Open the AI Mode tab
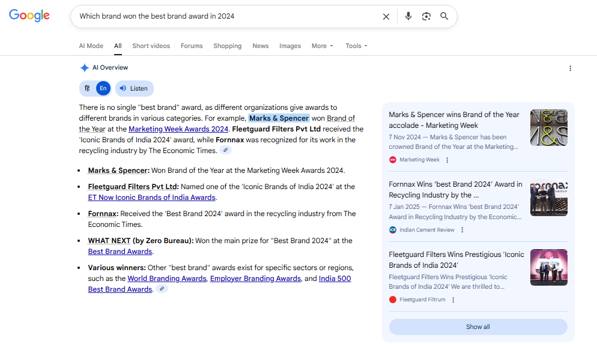 pyautogui.click(x=91, y=46)
